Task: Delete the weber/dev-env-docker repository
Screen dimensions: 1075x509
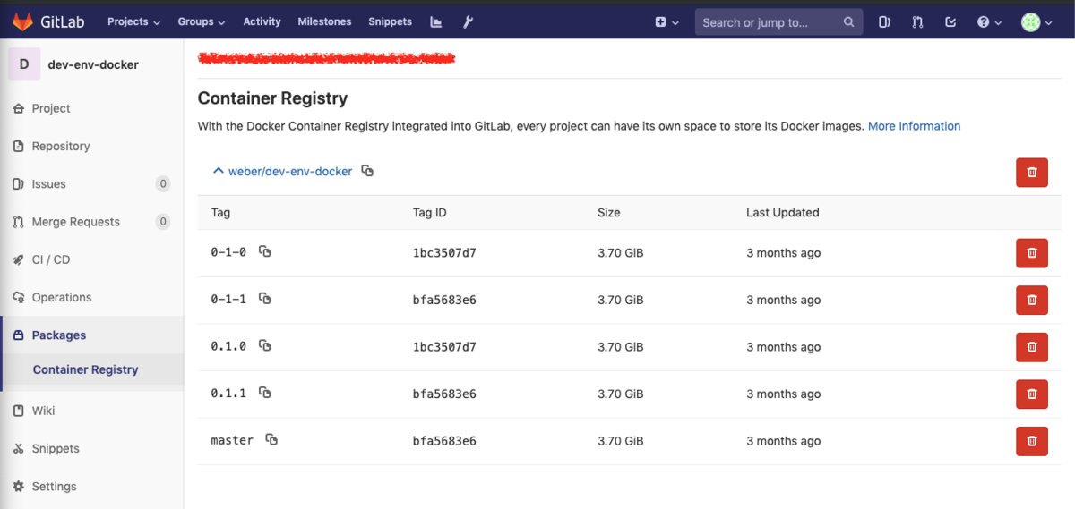Action: click(x=1032, y=172)
